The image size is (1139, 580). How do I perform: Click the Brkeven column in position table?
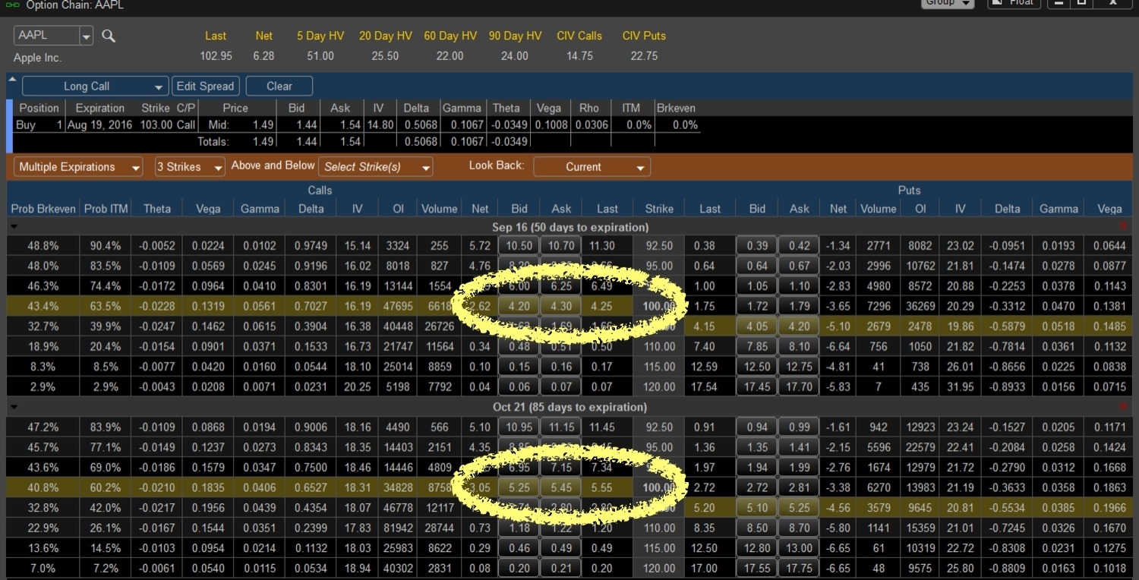(x=676, y=108)
